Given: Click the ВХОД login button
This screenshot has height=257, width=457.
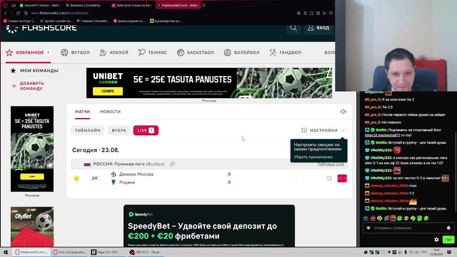Looking at the screenshot, I should coord(318,28).
